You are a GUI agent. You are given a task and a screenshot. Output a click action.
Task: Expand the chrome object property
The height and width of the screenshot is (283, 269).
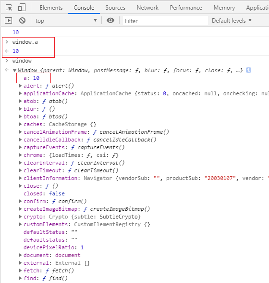(20, 155)
